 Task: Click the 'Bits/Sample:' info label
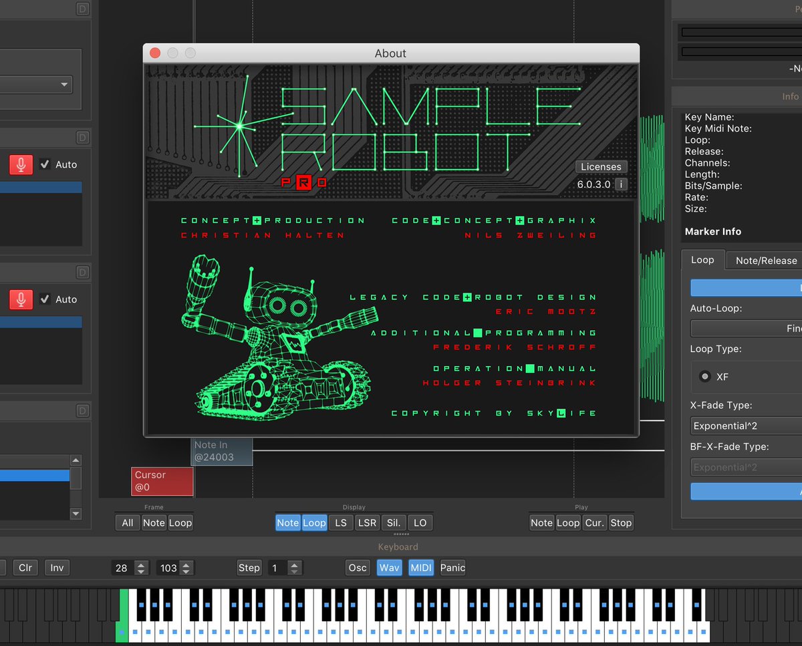coord(714,186)
